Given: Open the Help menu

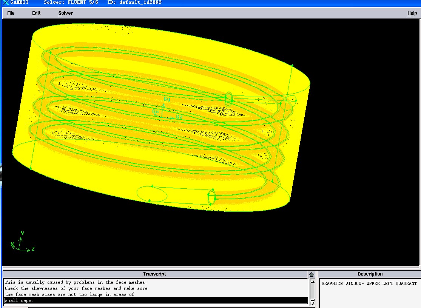Looking at the screenshot, I should click(x=412, y=13).
